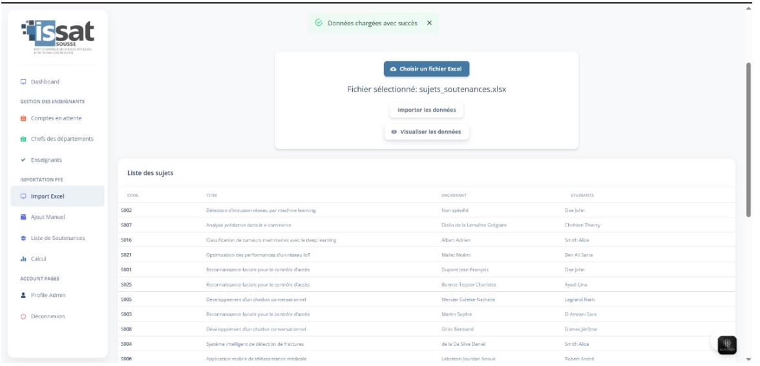Viewport: 760px width, 366px height.
Task: Click the TITRE column header
Action: [211, 194]
